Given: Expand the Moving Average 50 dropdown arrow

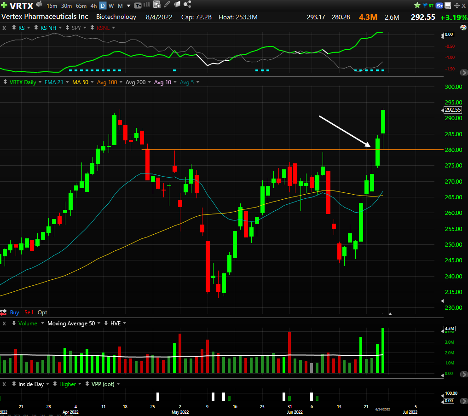Looking at the screenshot, I should [x=99, y=323].
